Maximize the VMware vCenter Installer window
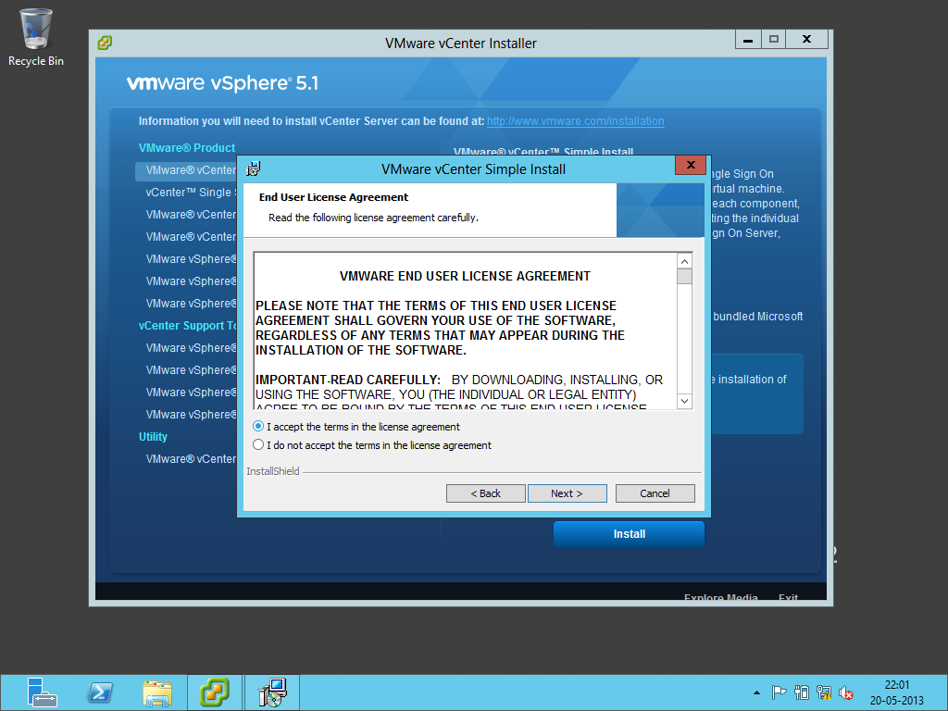This screenshot has height=711, width=948. click(773, 39)
